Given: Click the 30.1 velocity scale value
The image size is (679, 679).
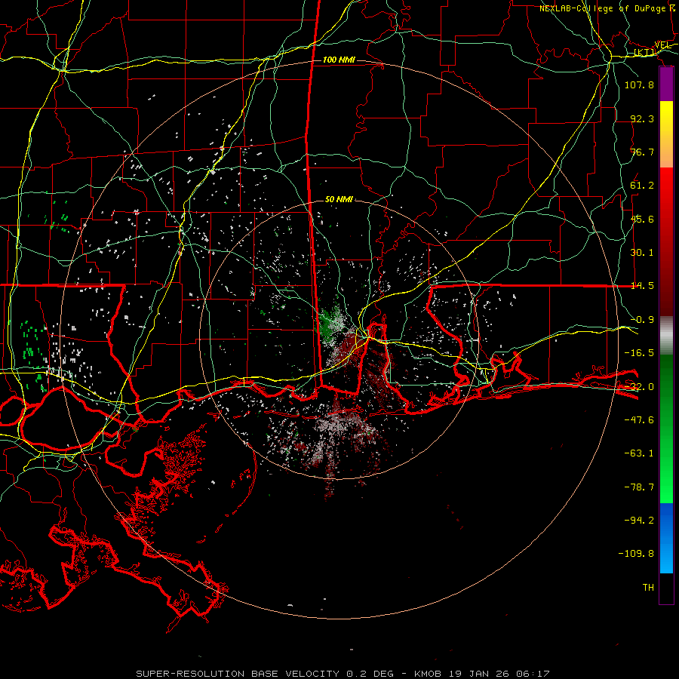Looking at the screenshot, I should coord(642,253).
